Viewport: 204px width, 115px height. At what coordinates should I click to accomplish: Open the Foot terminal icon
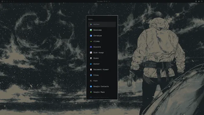(91, 81)
